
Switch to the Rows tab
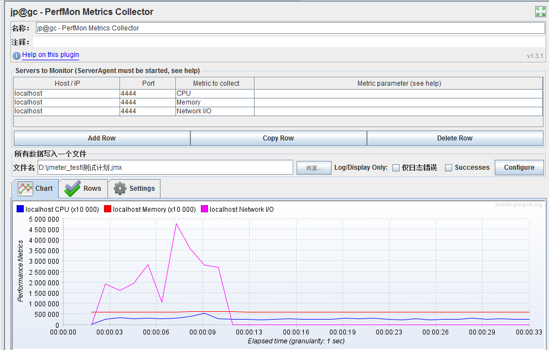tap(83, 189)
